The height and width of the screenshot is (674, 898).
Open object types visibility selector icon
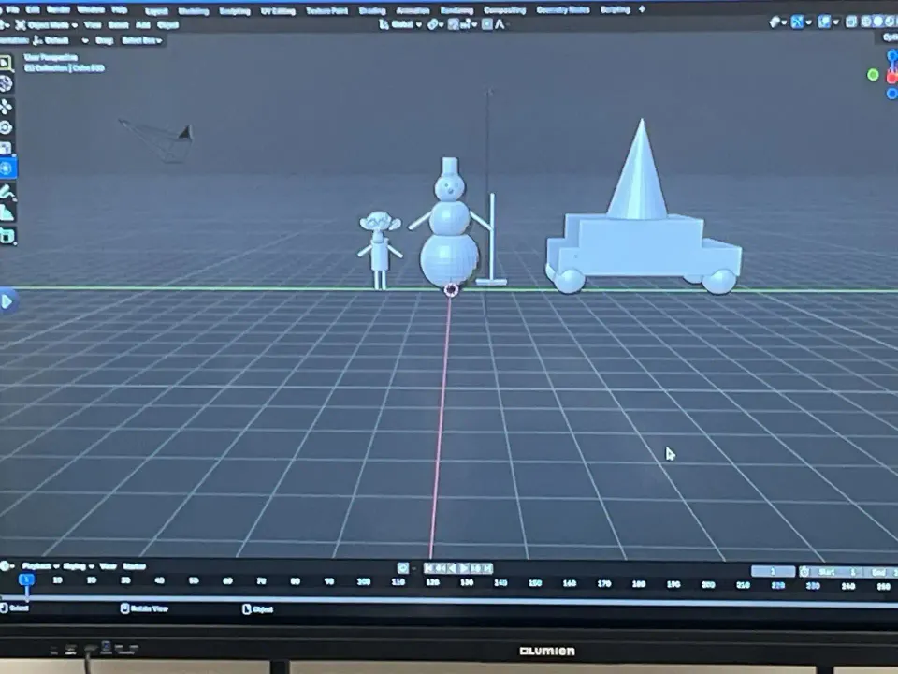coord(775,22)
